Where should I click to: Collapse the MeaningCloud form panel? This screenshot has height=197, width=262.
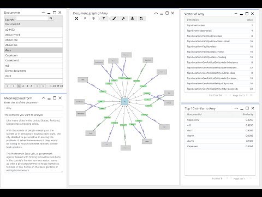point(44,98)
